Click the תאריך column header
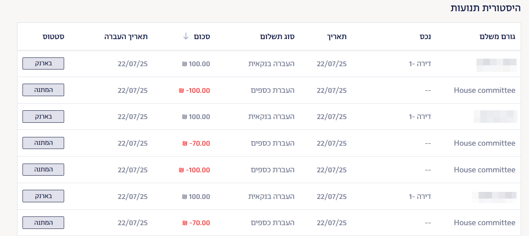 coord(337,37)
